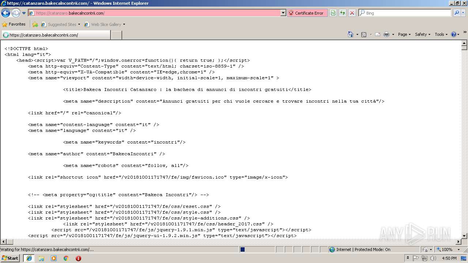Click the Forward navigation arrow

click(x=16, y=13)
